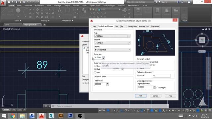This screenshot has width=212, height=119.
Task: Click Cancel in Modify Dimension Style dialog
Action: (155, 96)
